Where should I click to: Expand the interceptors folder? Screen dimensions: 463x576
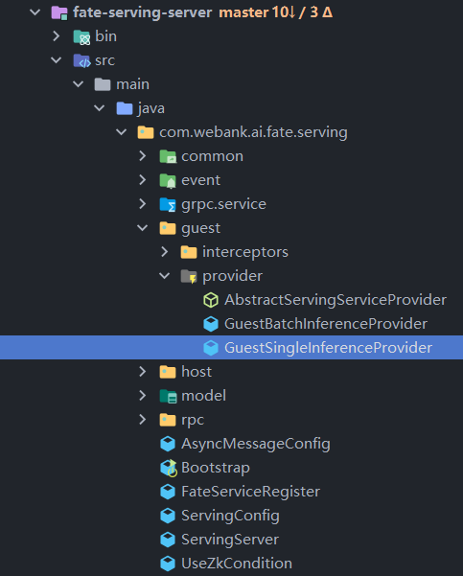coord(164,252)
